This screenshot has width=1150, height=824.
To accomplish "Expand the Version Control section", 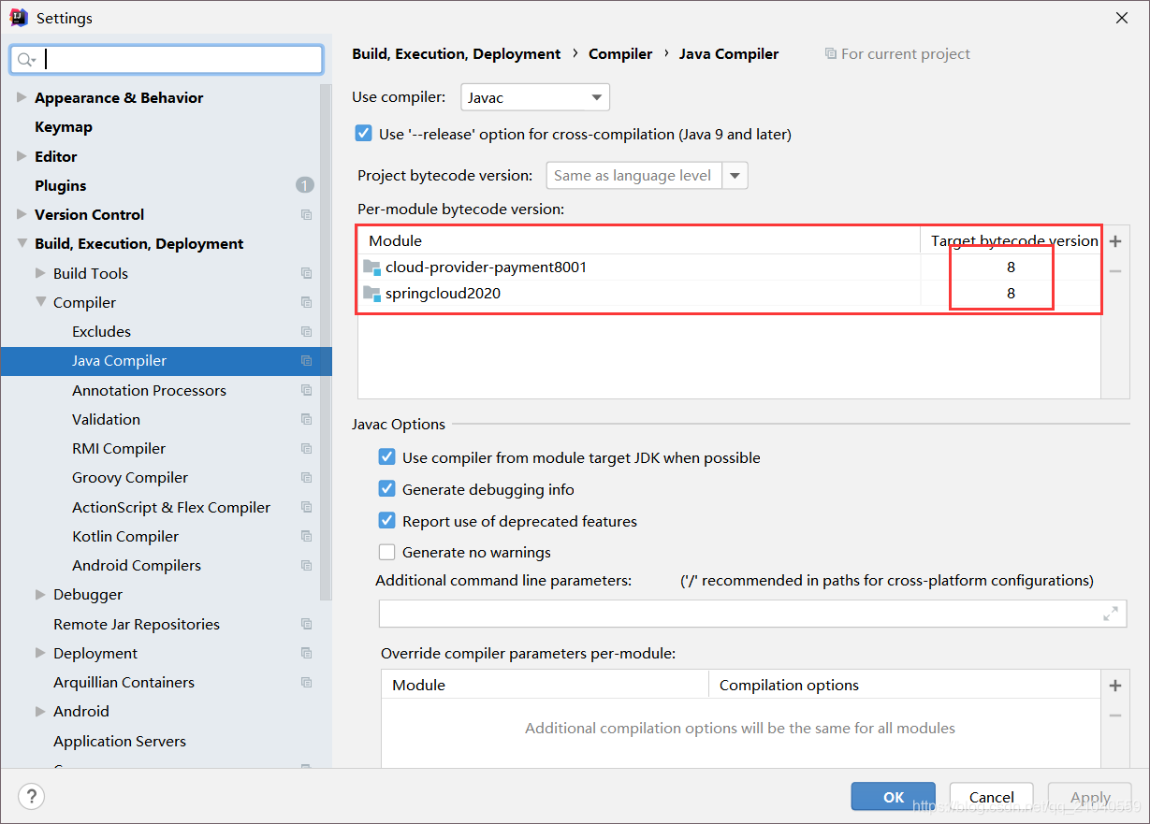I will 22,214.
